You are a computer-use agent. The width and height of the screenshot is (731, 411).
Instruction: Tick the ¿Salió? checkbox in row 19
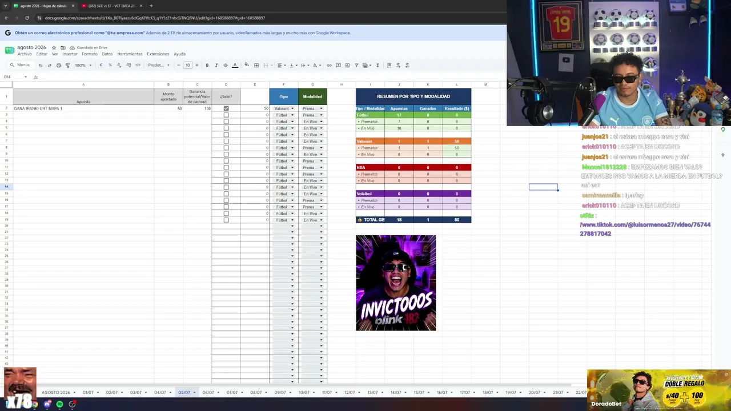point(226,220)
